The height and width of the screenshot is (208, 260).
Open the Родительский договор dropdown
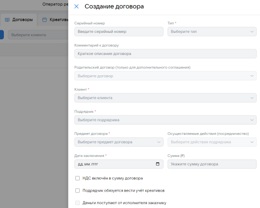tap(166, 76)
